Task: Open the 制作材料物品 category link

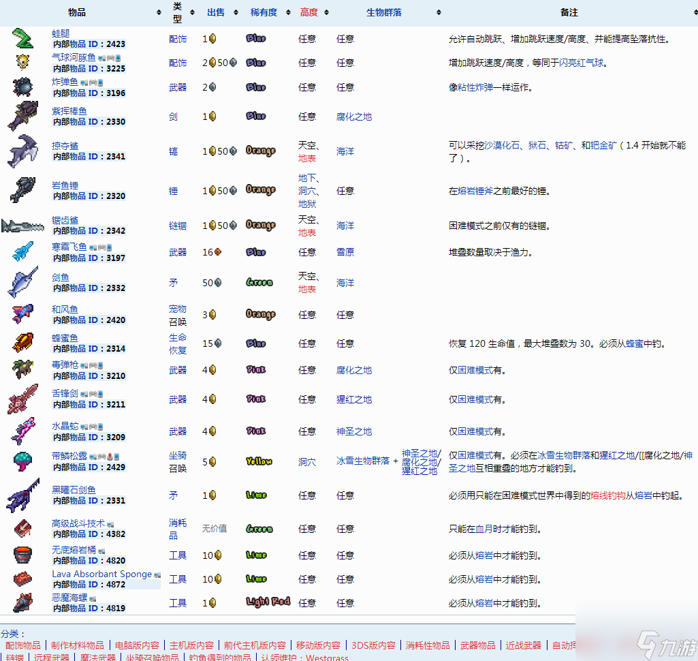Action: point(77,645)
